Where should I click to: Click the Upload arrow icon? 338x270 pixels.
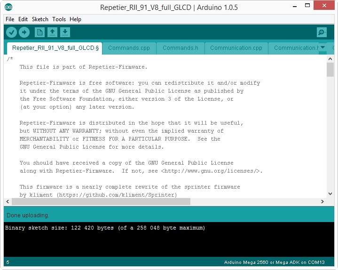coord(24,32)
